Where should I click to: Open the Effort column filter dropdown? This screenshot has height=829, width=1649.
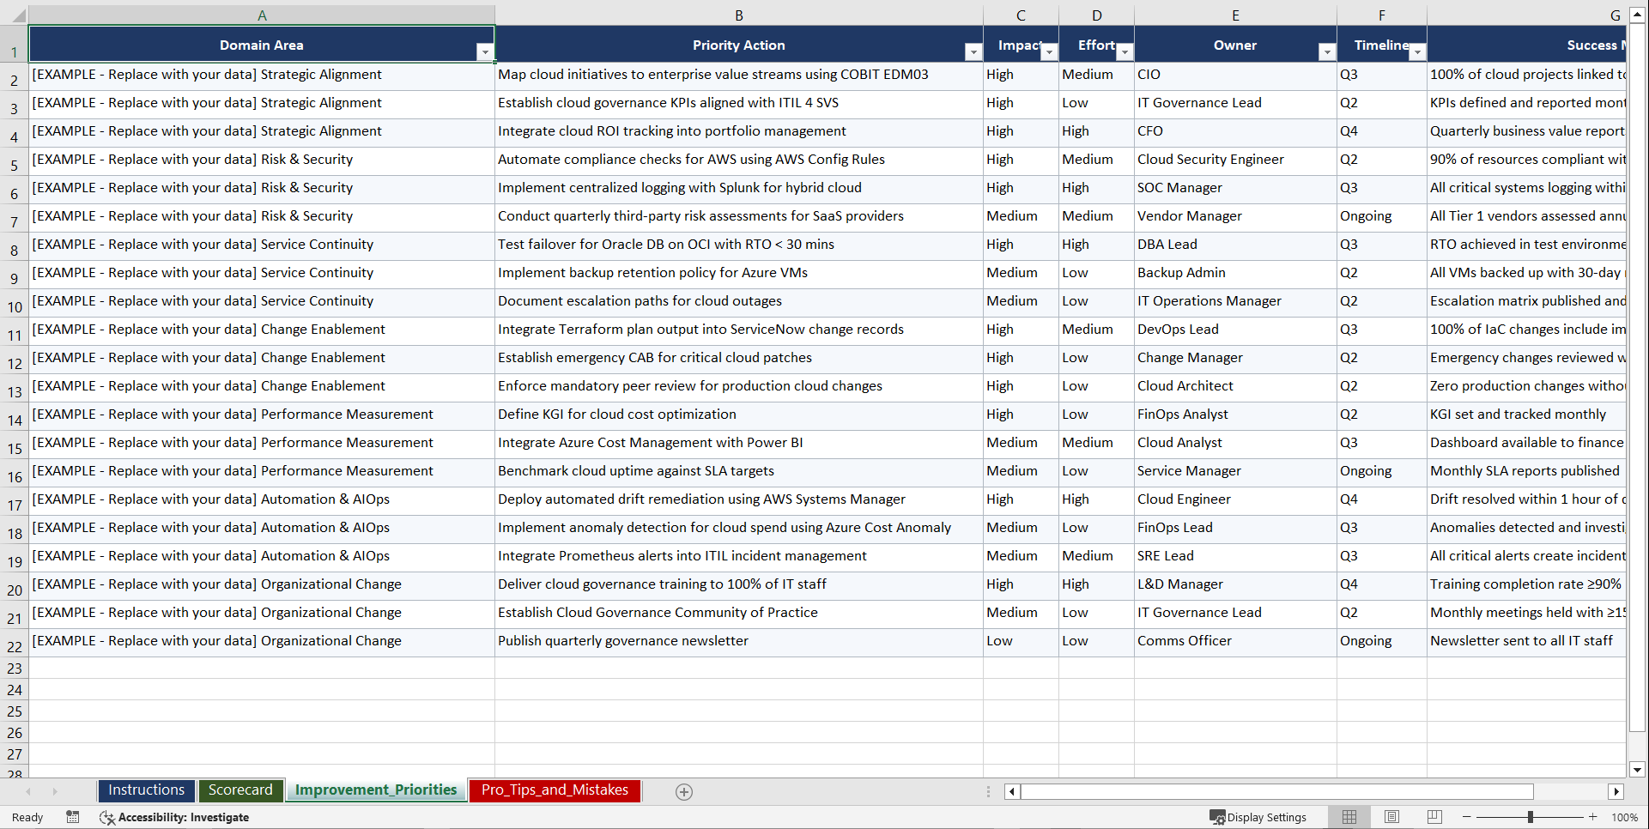coord(1125,52)
